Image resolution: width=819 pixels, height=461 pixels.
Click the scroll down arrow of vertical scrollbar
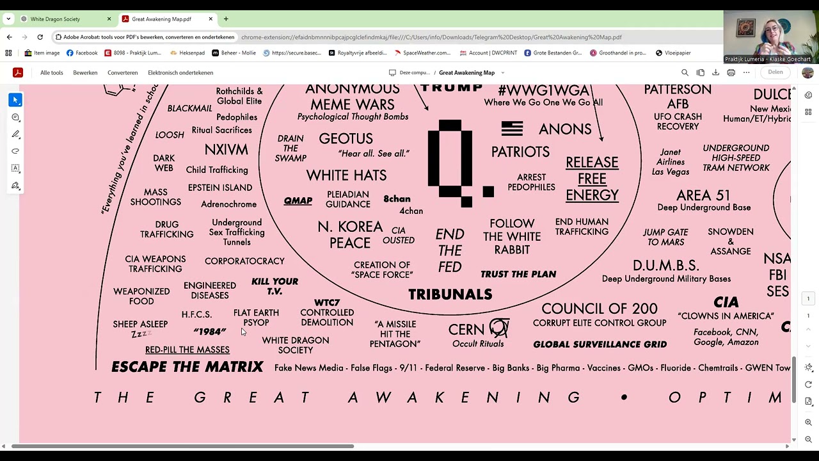tap(794, 439)
